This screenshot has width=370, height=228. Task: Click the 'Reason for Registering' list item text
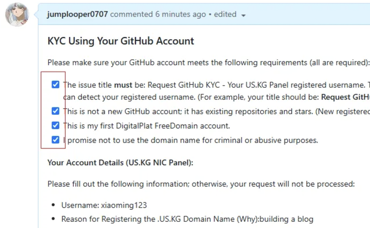pos(187,219)
